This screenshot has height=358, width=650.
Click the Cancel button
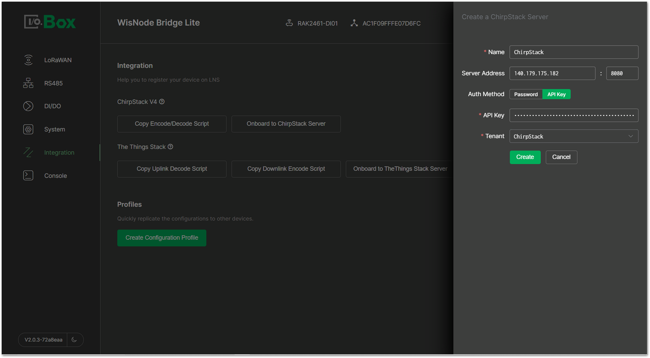pos(561,157)
